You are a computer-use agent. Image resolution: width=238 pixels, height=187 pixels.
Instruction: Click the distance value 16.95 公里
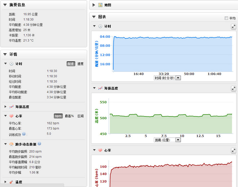coord(31,14)
